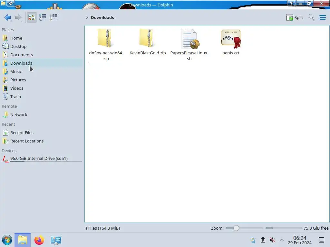Click the show desktop button
This screenshot has width=330, height=247.
(x=322, y=240)
